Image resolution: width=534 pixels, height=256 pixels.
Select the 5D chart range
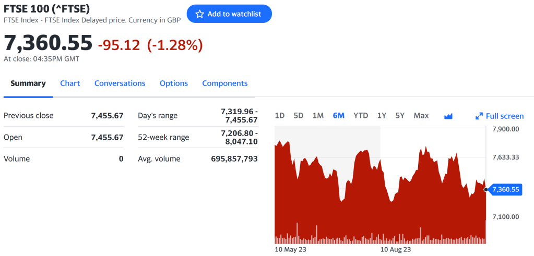coord(299,116)
